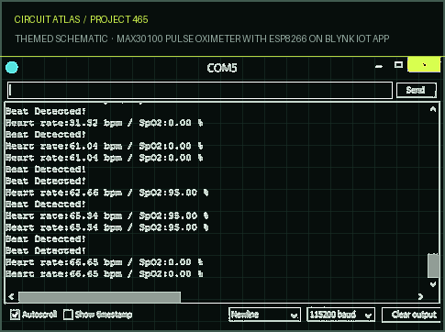
Task: Click the horizontal scrollbar left arrow
Action: [11, 296]
